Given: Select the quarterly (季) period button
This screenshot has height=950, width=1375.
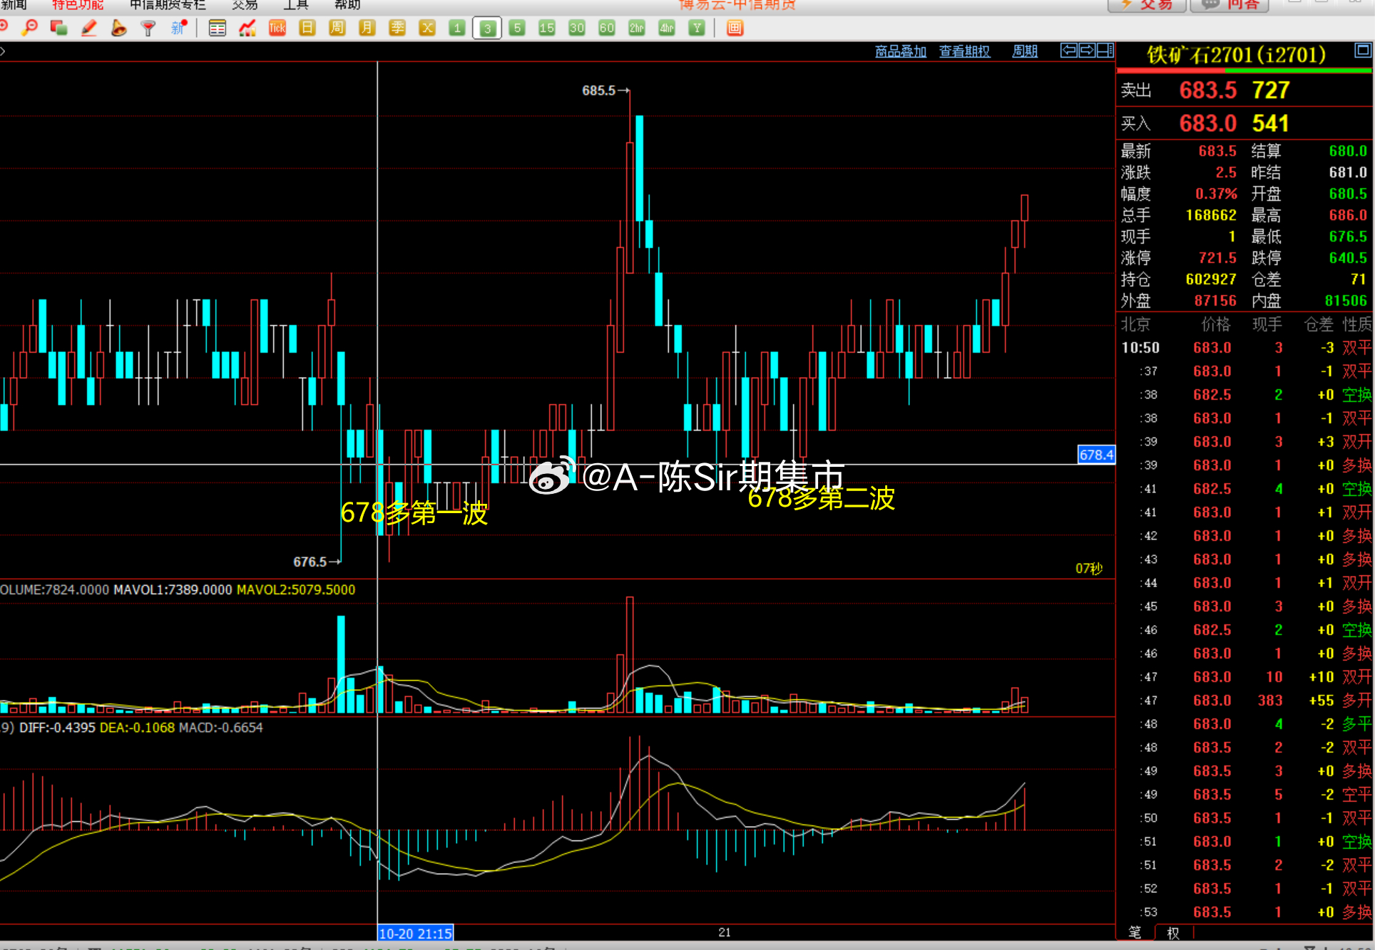Looking at the screenshot, I should click(x=397, y=28).
